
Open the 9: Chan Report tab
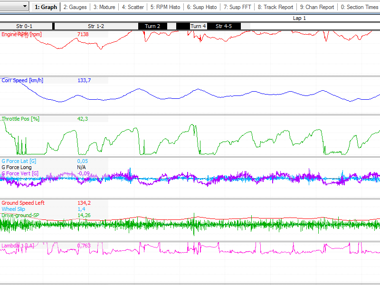coord(317,7)
